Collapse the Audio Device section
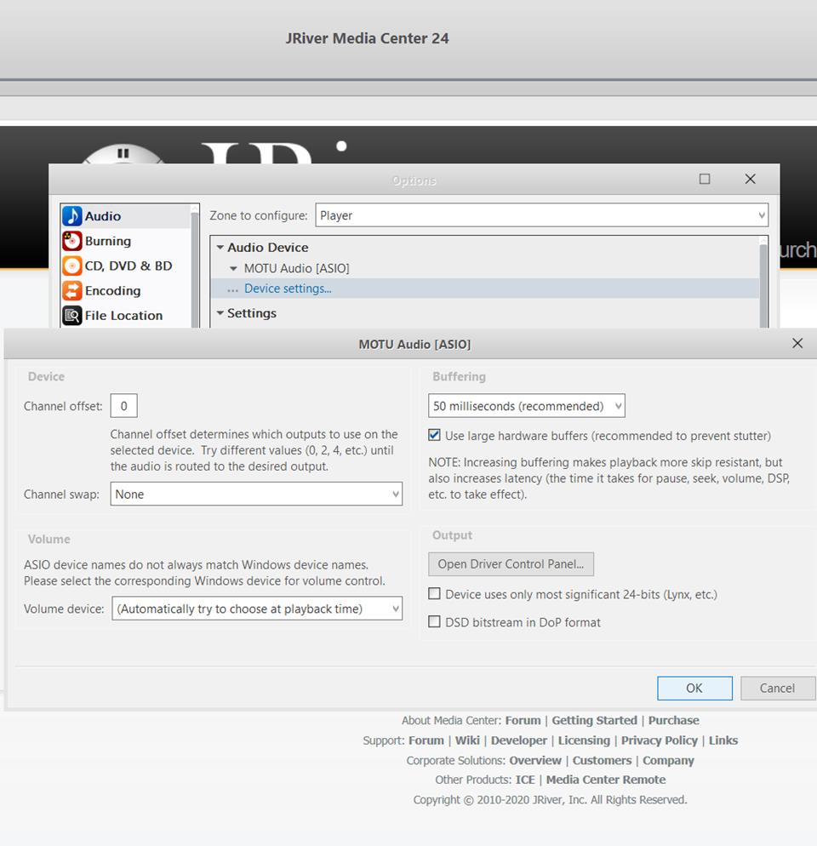This screenshot has width=817, height=846. (220, 247)
